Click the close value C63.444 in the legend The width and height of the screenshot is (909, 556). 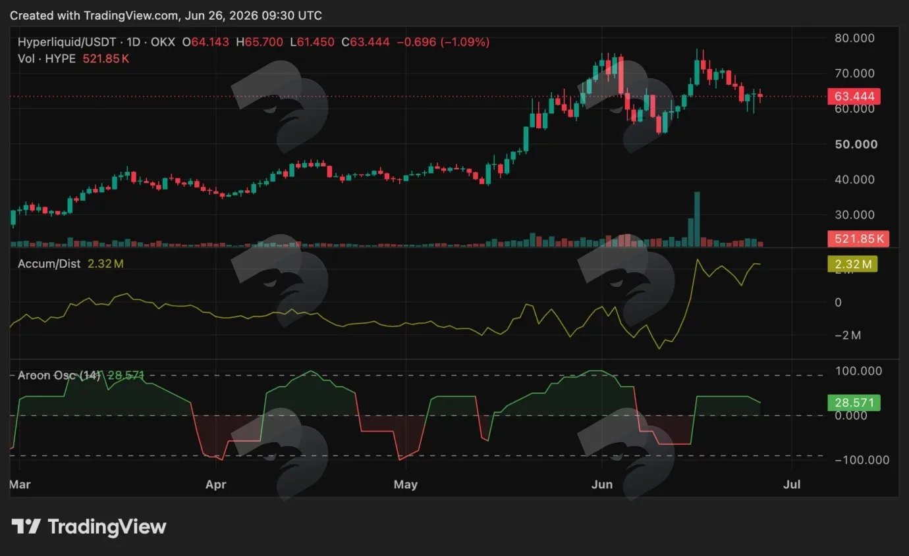[365, 42]
